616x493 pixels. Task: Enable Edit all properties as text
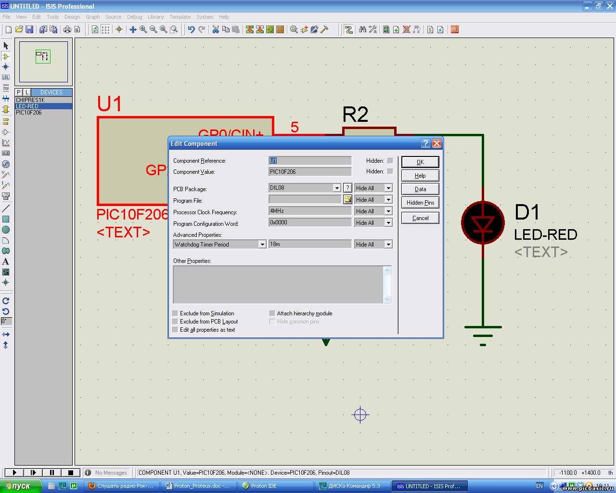[x=175, y=330]
